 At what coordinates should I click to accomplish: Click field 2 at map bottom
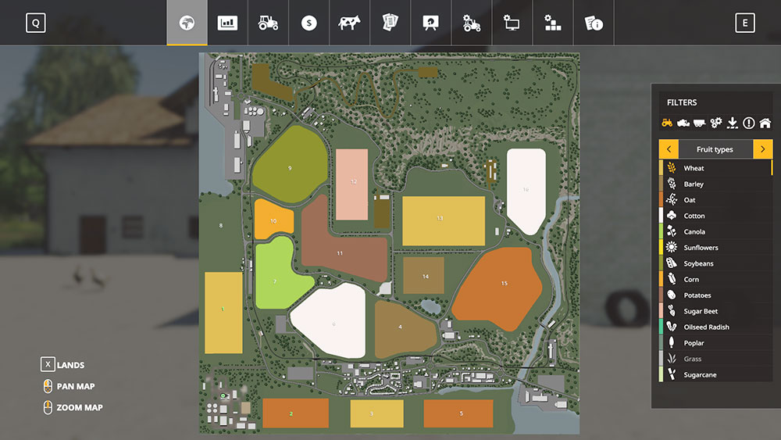[x=295, y=413]
